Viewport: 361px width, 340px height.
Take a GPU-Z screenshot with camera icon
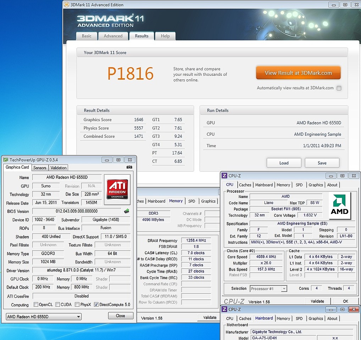(x=129, y=167)
